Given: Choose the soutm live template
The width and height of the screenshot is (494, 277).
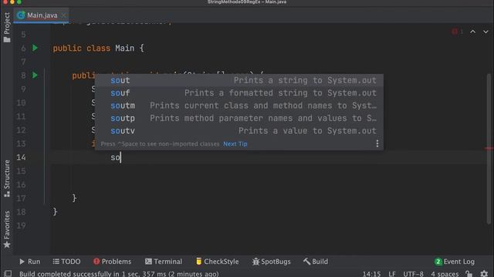Looking at the screenshot, I should (x=239, y=105).
